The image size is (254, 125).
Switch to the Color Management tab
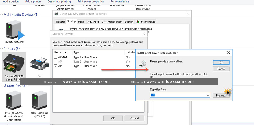click(112, 22)
